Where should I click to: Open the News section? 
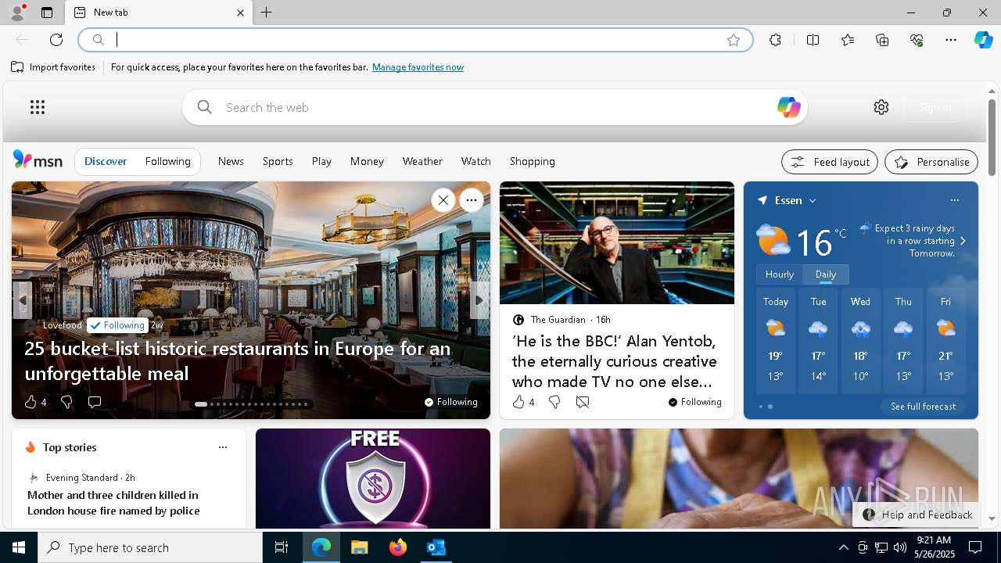[x=231, y=161]
